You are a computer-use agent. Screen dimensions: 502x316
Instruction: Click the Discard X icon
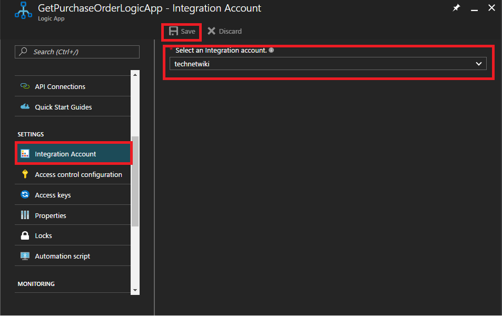click(x=211, y=31)
